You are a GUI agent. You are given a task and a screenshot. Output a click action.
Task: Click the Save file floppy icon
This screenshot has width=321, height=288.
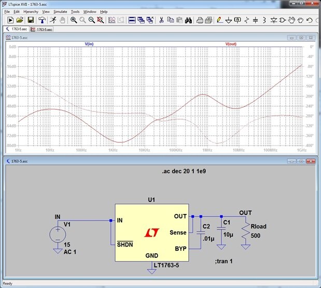(x=31, y=20)
